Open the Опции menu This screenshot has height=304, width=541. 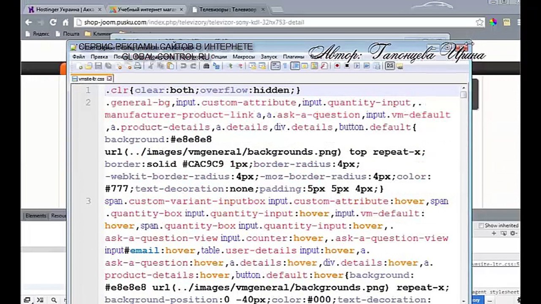tap(219, 57)
